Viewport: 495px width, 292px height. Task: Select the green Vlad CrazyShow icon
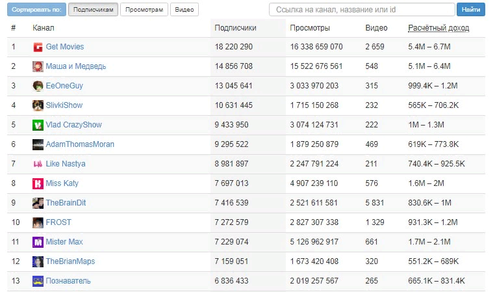[38, 125]
